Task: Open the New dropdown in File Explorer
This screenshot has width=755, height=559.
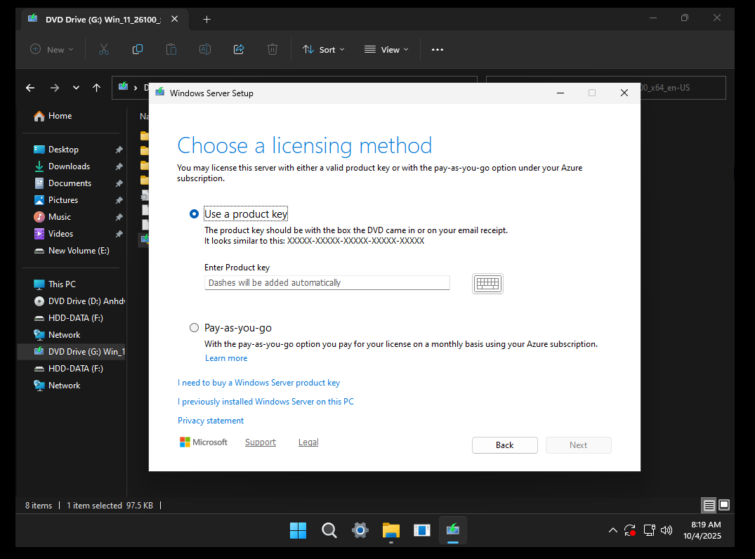Action: tap(52, 50)
